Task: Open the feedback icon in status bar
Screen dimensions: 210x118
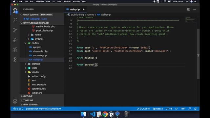Action: pos(190,108)
